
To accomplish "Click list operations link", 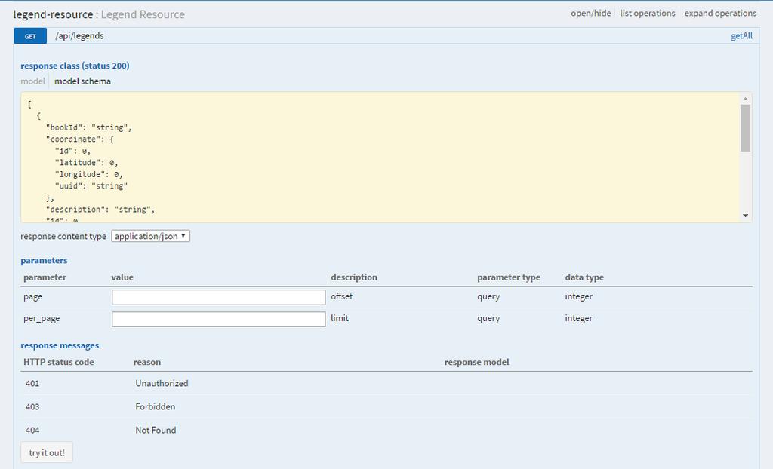I will point(647,14).
